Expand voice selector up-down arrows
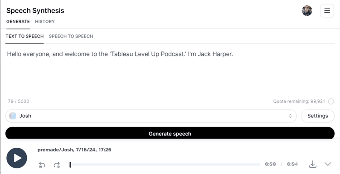The image size is (340, 174). [x=290, y=116]
